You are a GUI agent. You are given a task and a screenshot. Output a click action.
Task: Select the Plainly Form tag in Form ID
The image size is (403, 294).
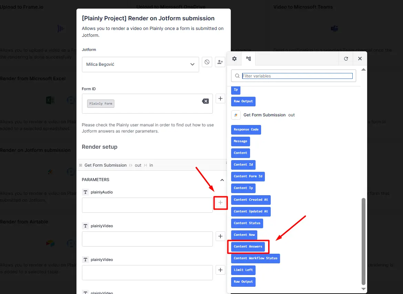point(100,103)
